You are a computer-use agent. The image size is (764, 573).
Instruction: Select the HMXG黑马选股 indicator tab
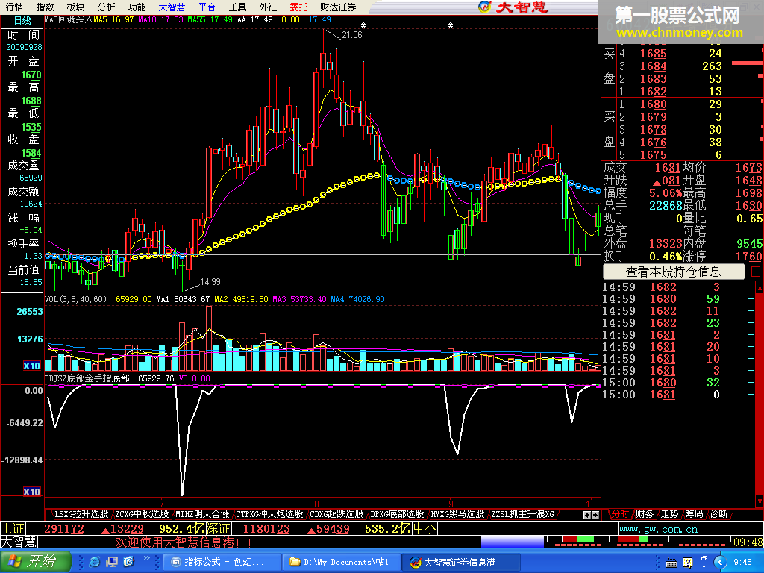point(457,514)
